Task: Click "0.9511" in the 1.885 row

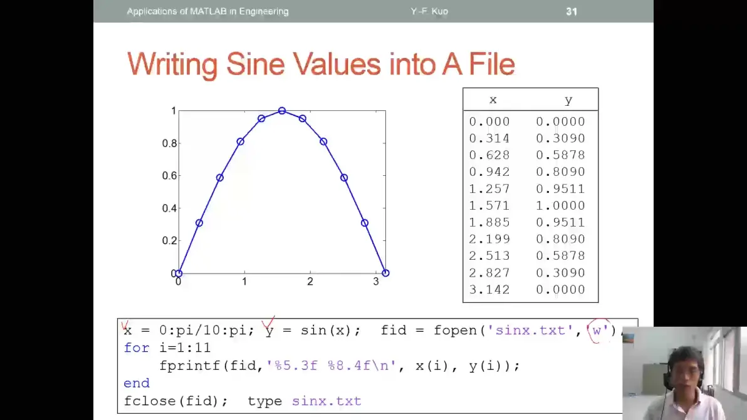Action: (x=560, y=223)
